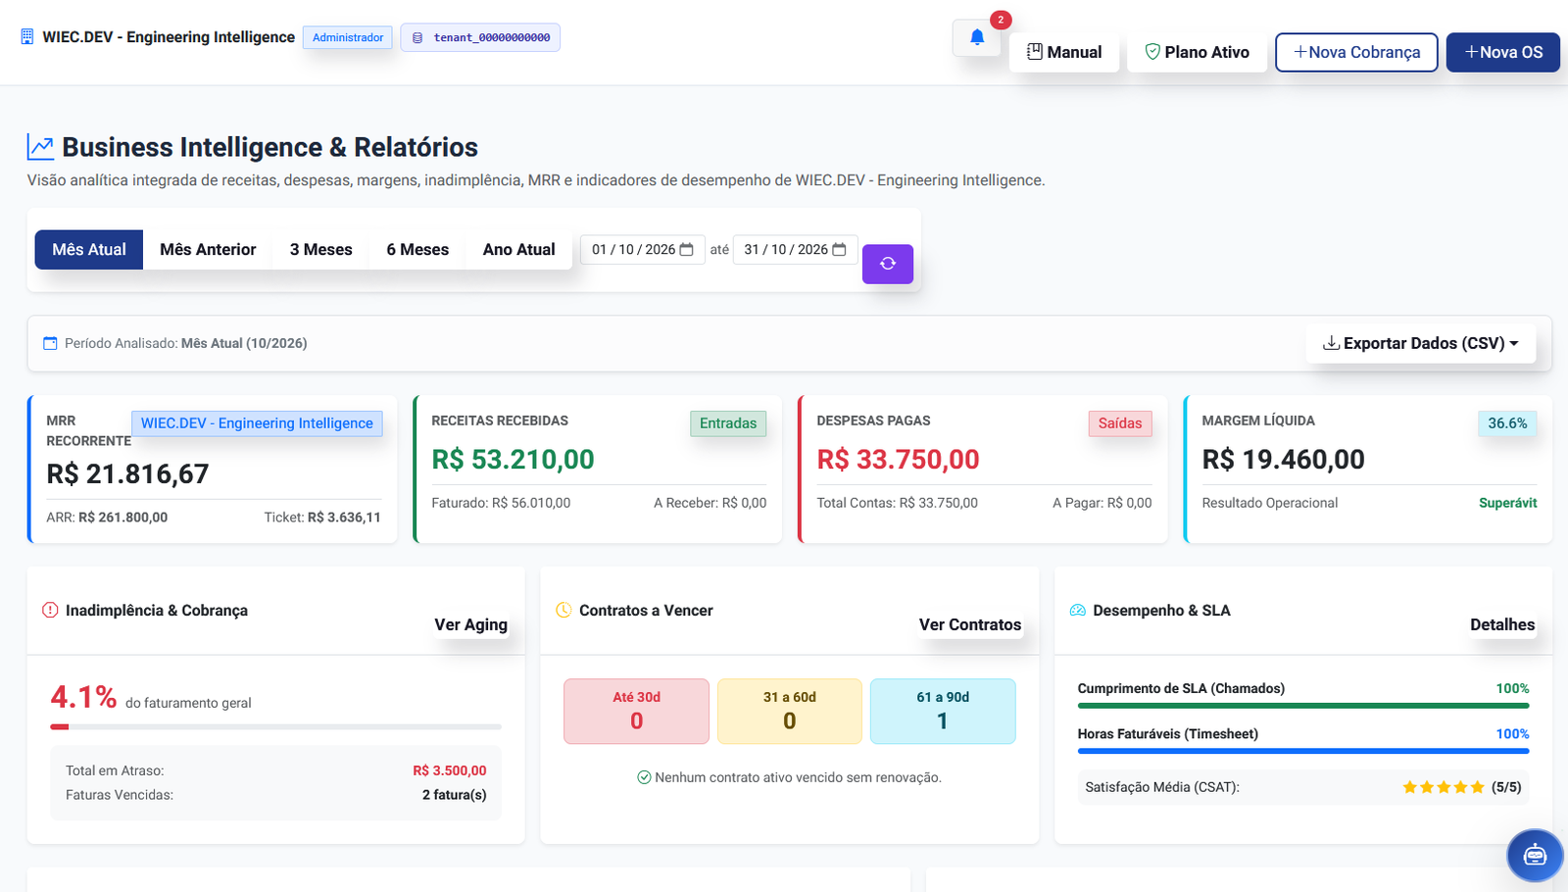The height and width of the screenshot is (892, 1568).
Task: Open the Ver Aging link
Action: point(471,624)
